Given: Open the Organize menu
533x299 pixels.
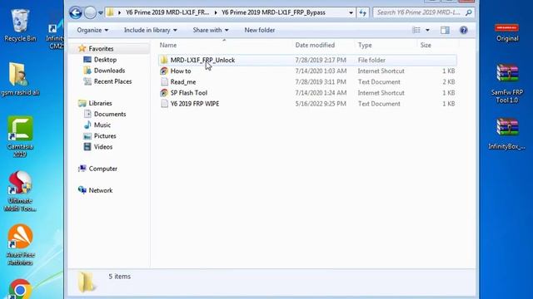Looking at the screenshot, I should pos(92,30).
